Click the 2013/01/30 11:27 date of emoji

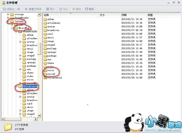132,37
